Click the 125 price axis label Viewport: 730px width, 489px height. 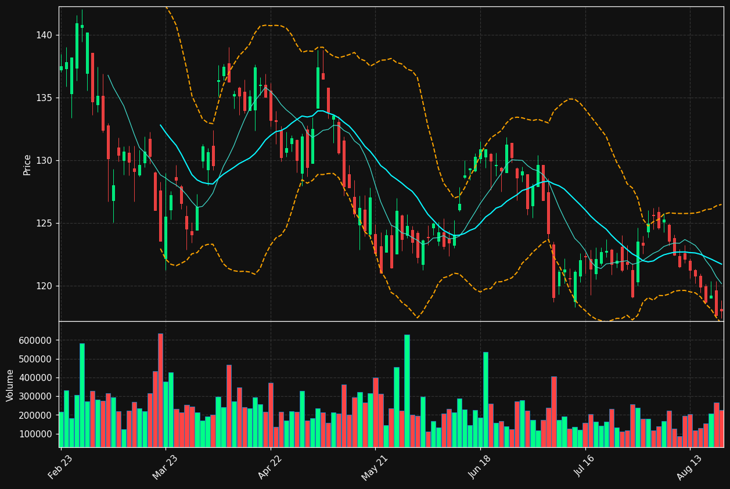click(x=44, y=224)
